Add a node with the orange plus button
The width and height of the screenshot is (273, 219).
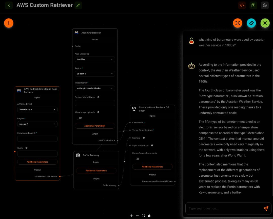click(9, 23)
